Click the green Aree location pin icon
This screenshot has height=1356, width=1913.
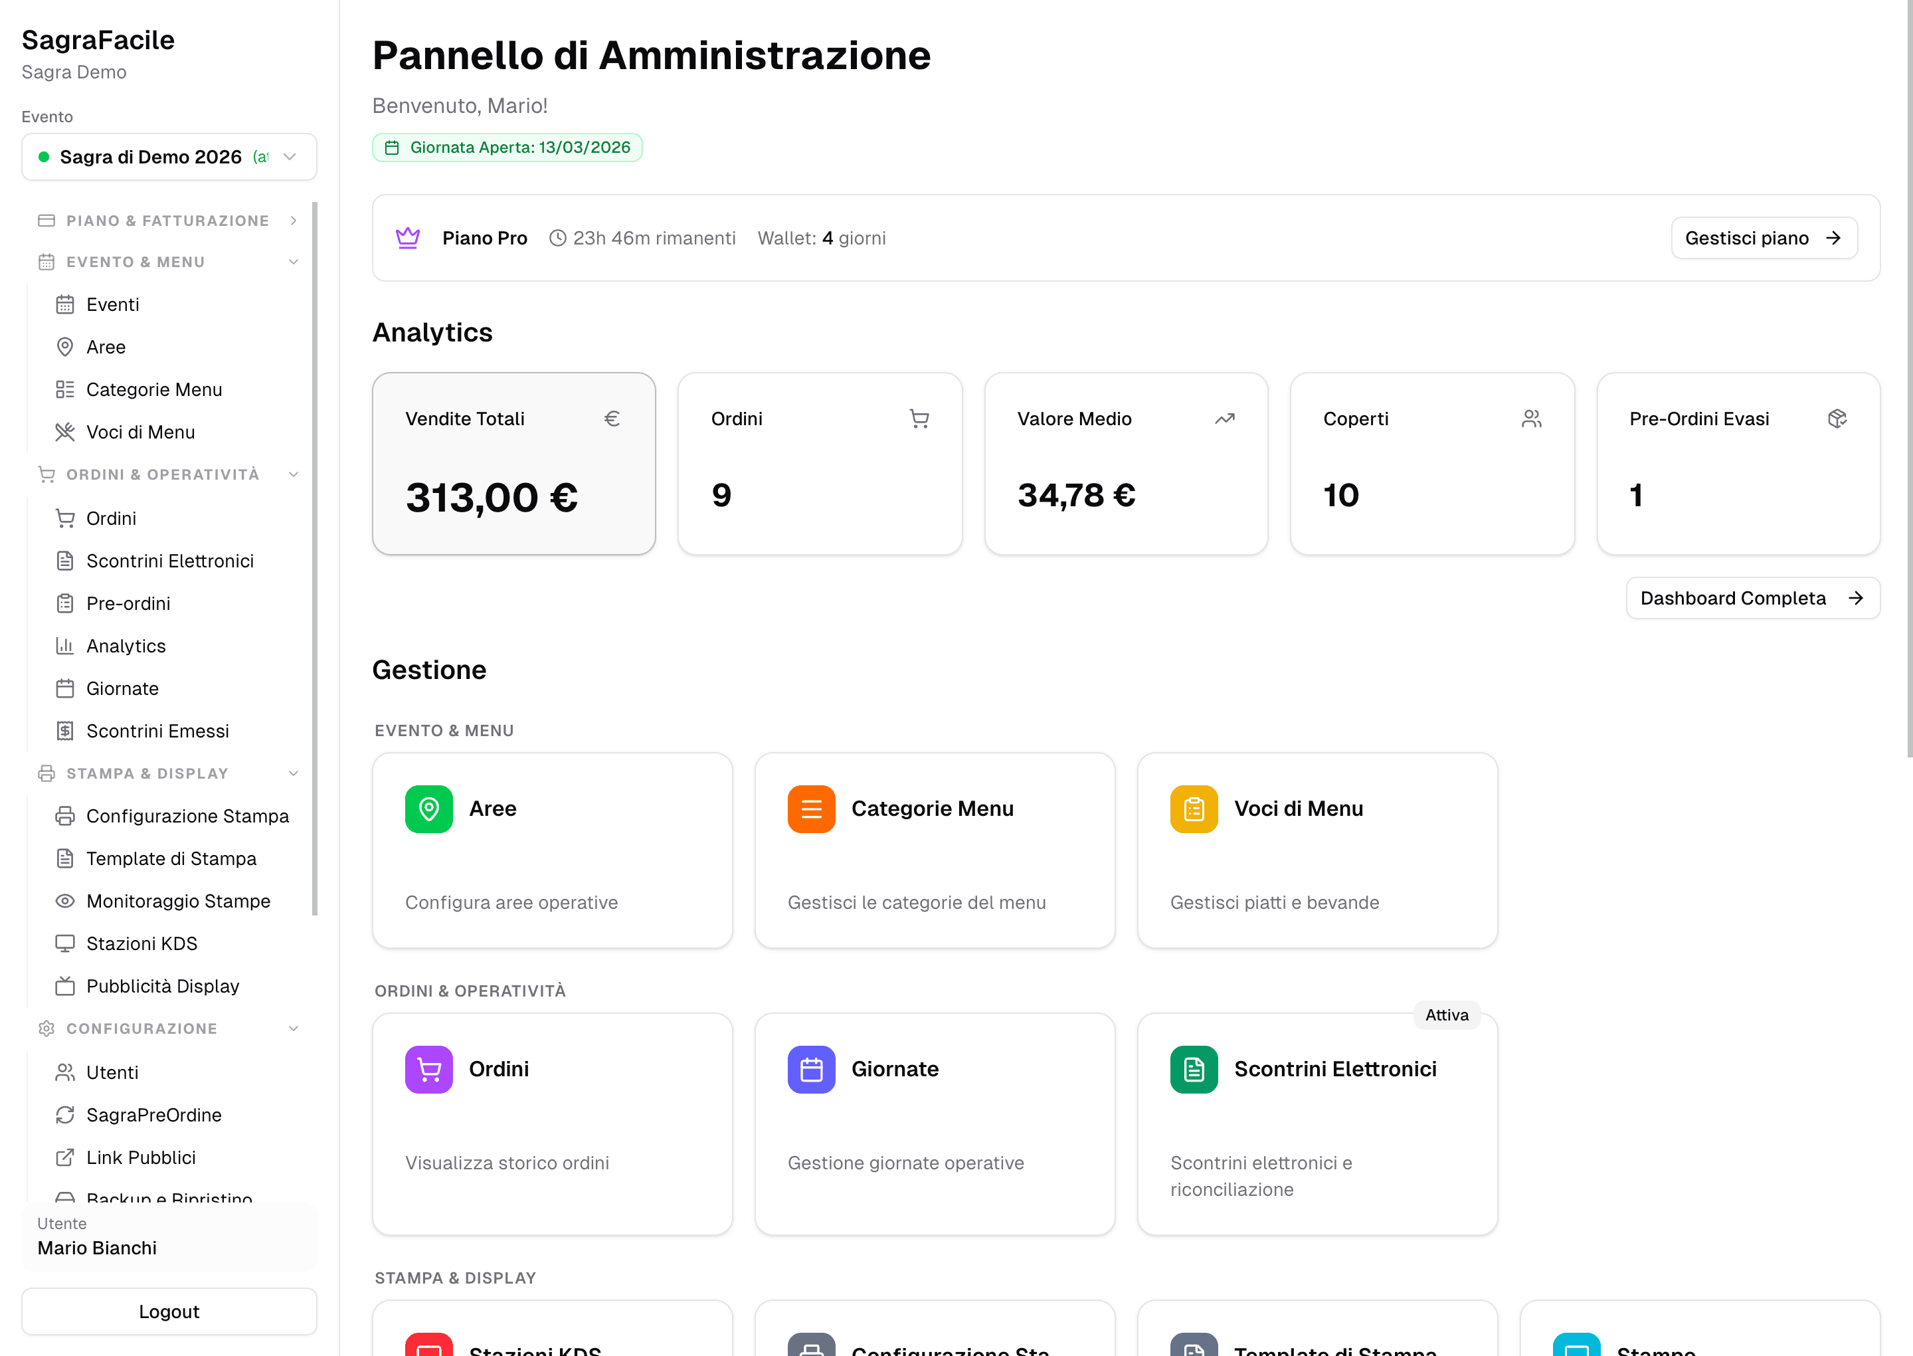[x=429, y=809]
